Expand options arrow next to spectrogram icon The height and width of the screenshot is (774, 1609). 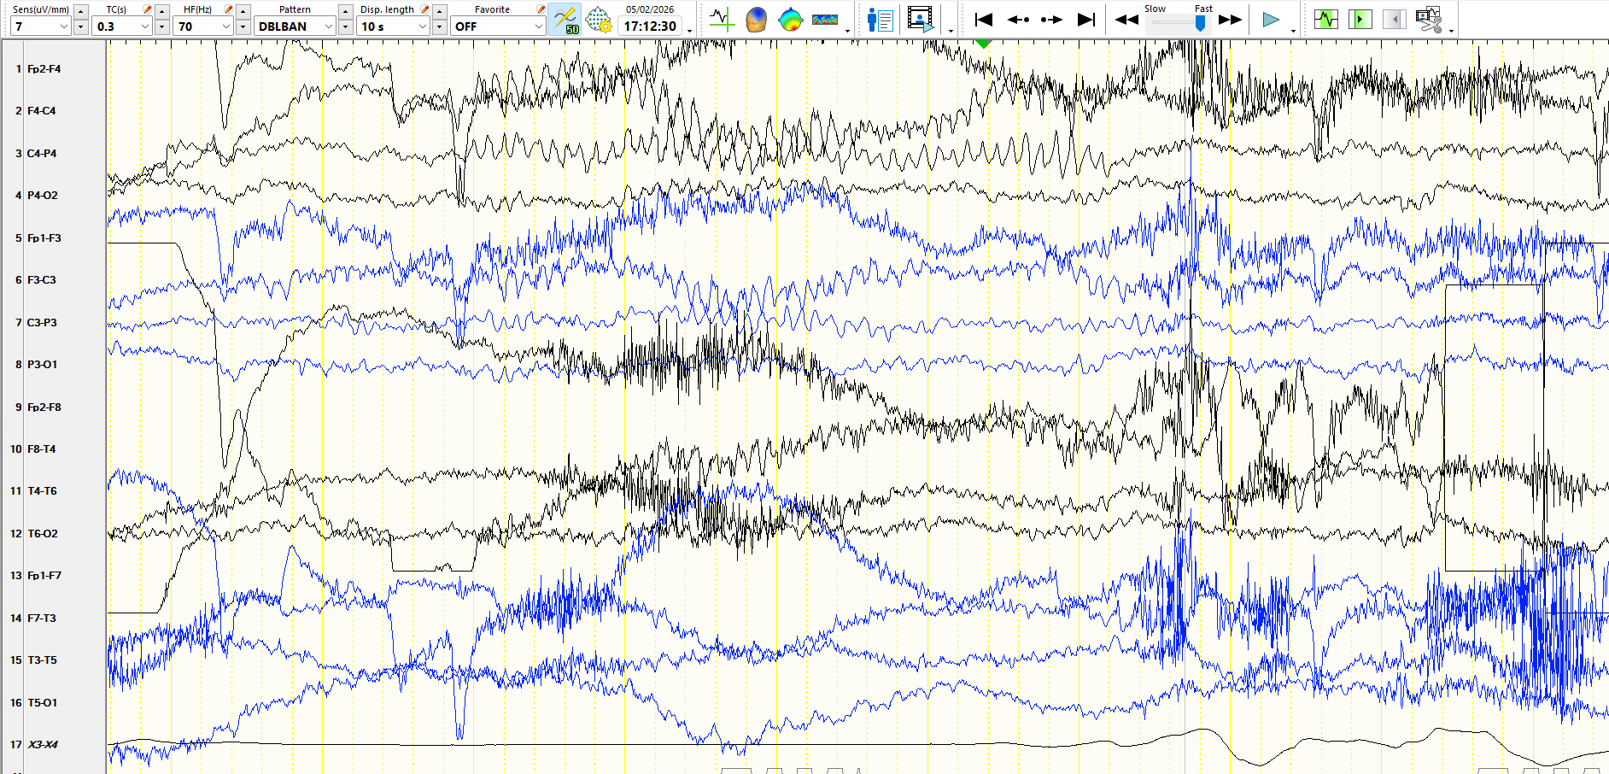point(847,31)
